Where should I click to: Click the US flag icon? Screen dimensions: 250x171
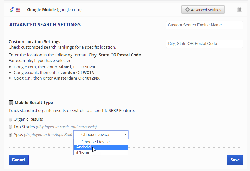pyautogui.click(x=18, y=10)
